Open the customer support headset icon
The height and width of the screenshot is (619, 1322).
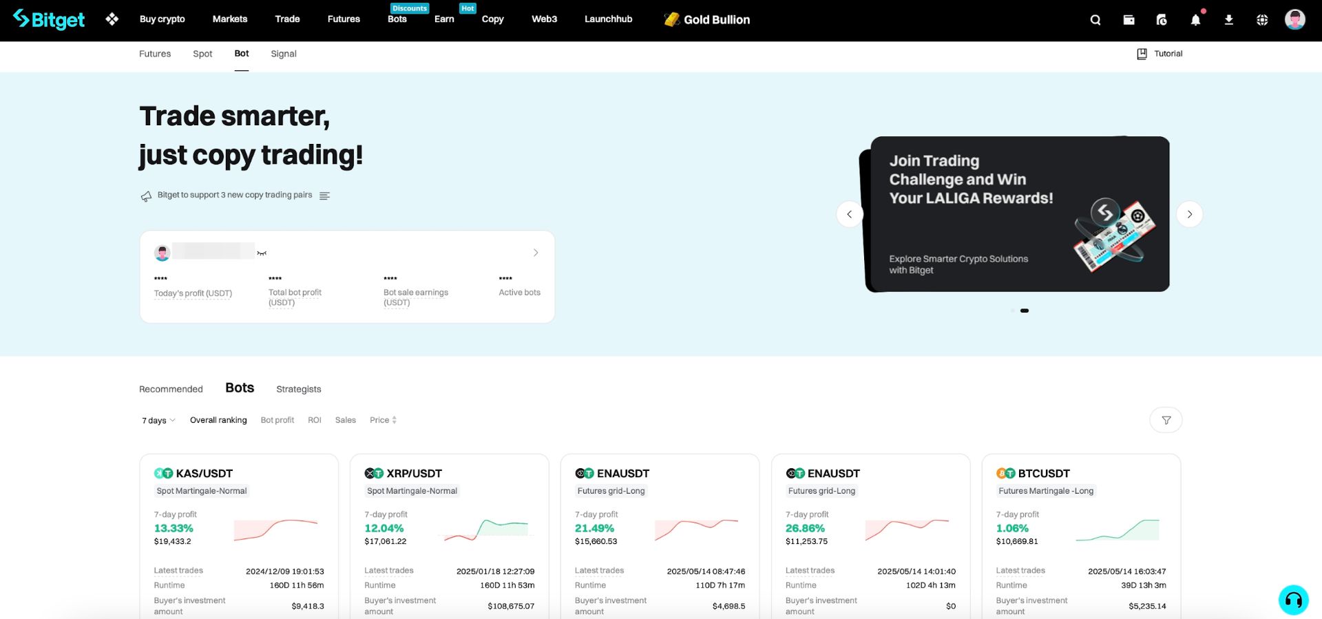(x=1294, y=600)
